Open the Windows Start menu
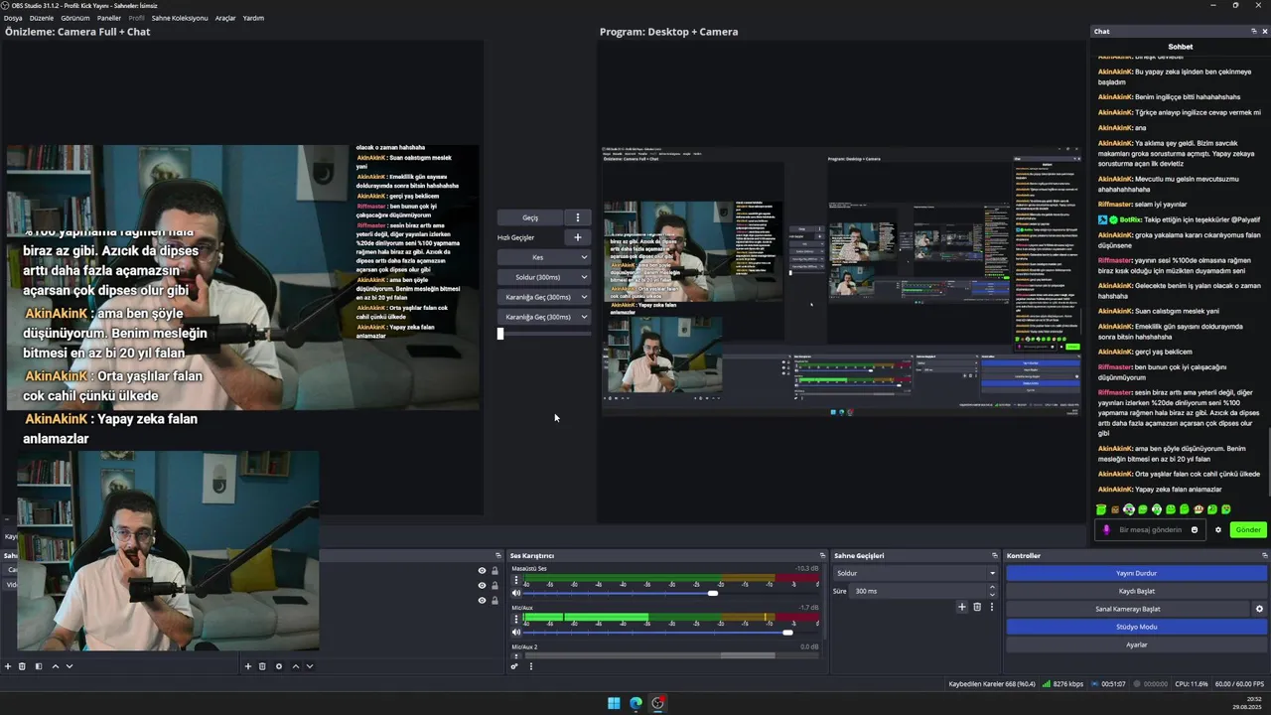 pos(614,703)
